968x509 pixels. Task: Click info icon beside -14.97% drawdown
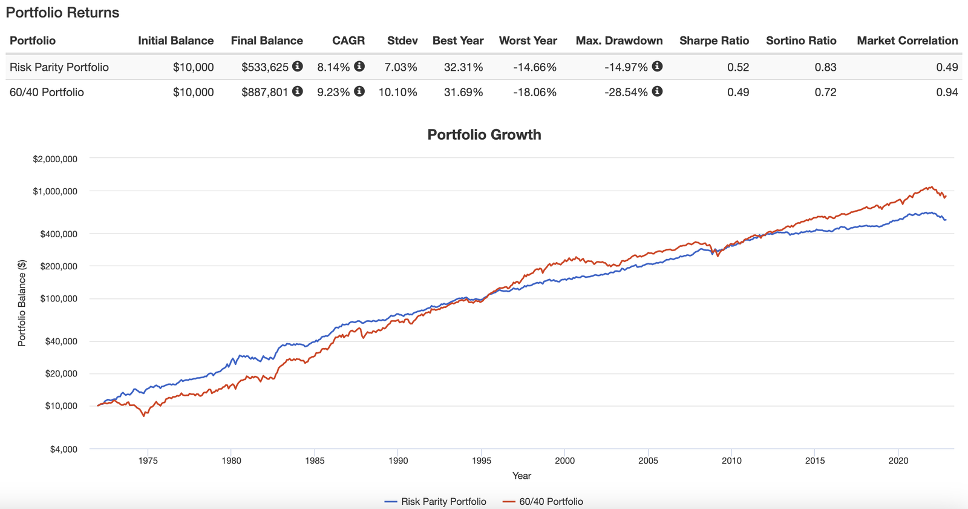coord(657,67)
